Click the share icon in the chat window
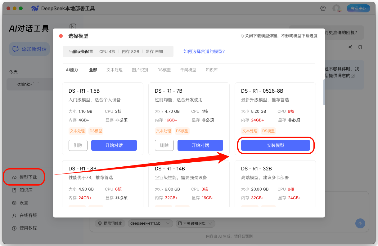 pos(350,47)
